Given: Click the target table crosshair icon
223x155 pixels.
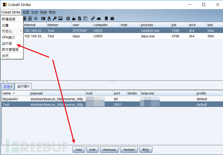Looking at the screenshot, I should [x=36, y=18].
